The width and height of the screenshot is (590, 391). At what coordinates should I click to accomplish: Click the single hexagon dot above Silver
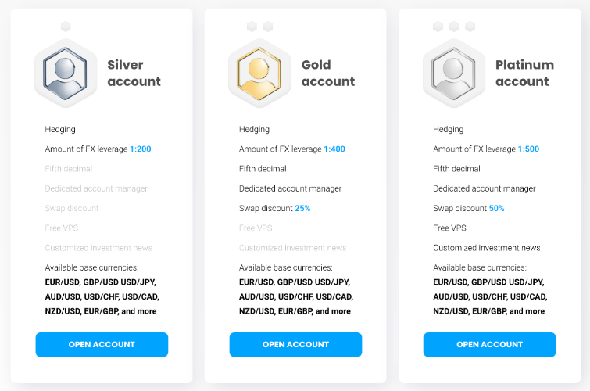pos(66,27)
